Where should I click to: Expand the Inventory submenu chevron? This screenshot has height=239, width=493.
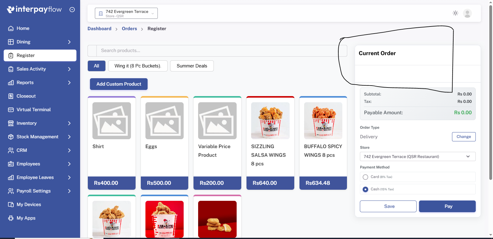point(69,123)
